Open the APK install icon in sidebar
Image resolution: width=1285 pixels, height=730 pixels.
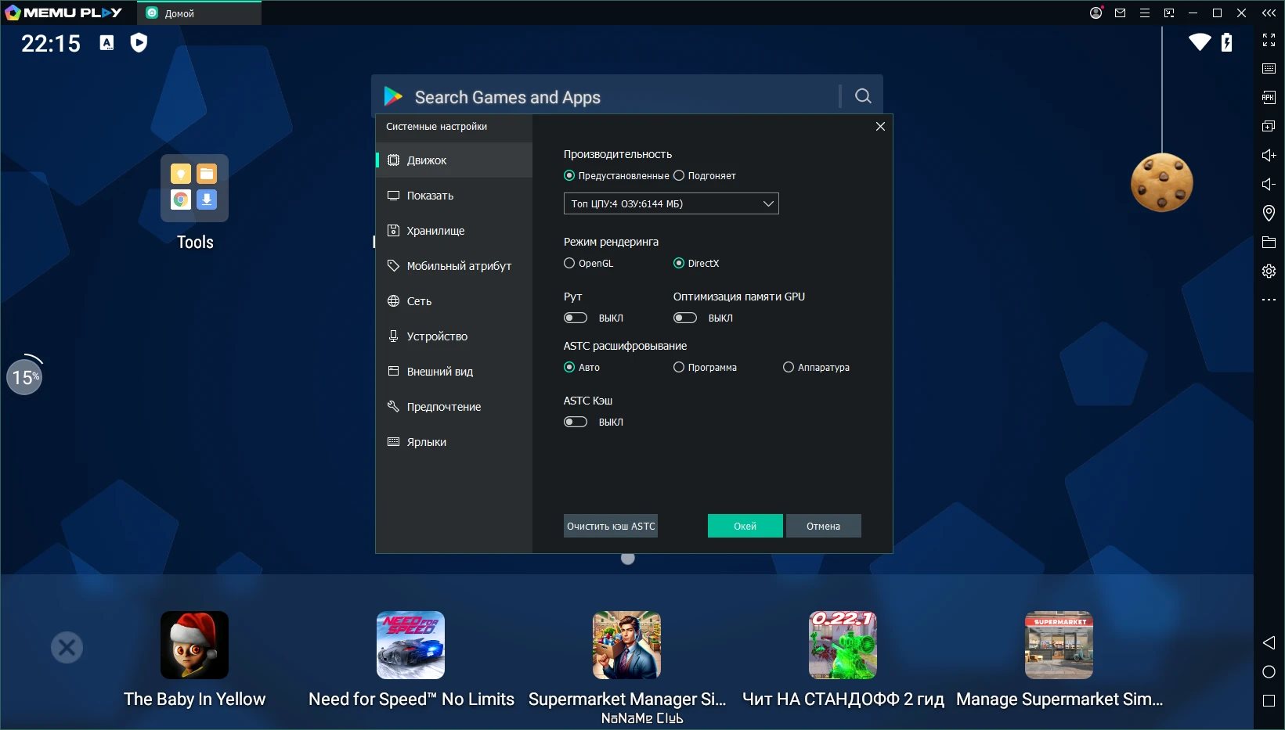click(1269, 97)
